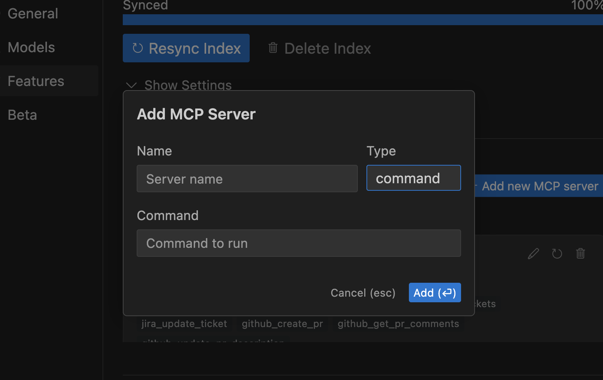
Task: Click the reload icon to refresh the MCP server
Action: point(557,253)
